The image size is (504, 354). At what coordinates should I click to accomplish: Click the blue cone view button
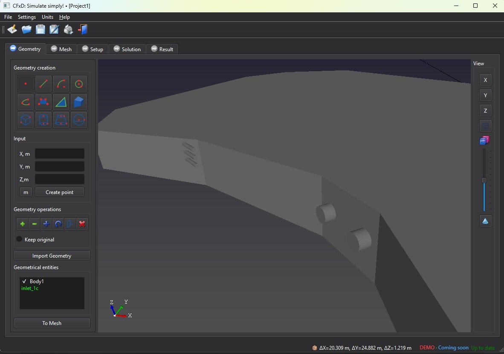[x=485, y=221]
